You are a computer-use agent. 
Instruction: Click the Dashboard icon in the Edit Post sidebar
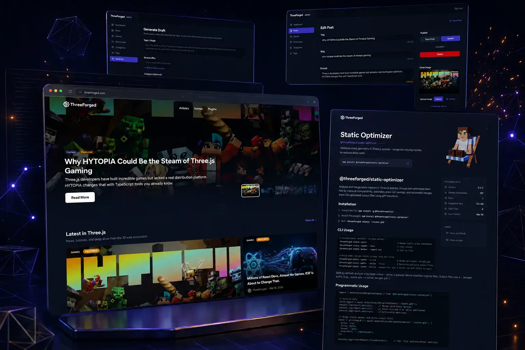click(291, 25)
